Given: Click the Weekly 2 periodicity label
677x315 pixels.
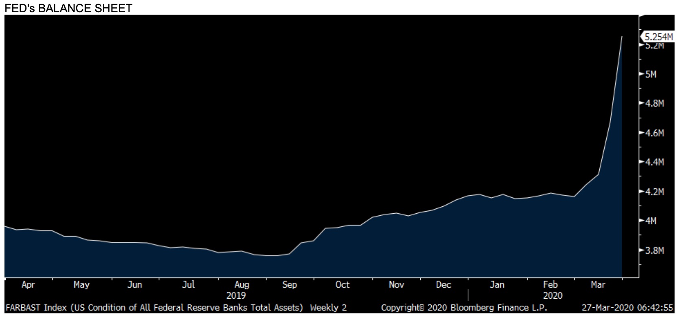Looking at the screenshot, I should pyautogui.click(x=328, y=308).
